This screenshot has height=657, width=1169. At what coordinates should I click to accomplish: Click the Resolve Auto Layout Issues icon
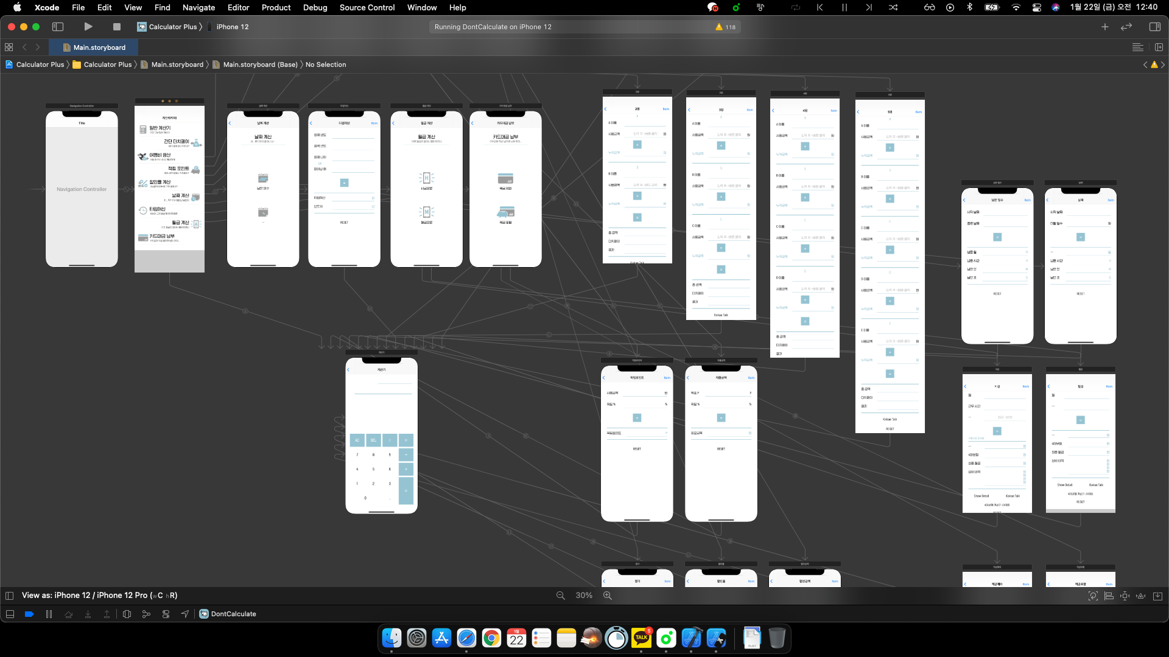click(x=1141, y=596)
